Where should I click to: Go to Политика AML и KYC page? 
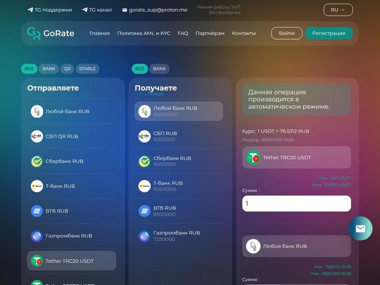pos(143,33)
